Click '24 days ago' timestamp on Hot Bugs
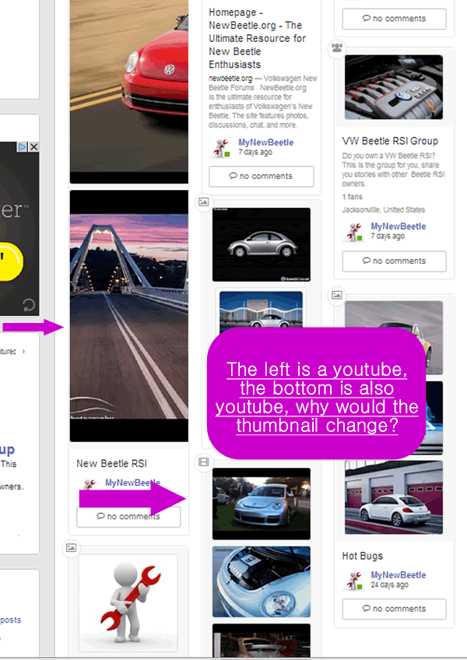This screenshot has width=467, height=660. tap(389, 585)
